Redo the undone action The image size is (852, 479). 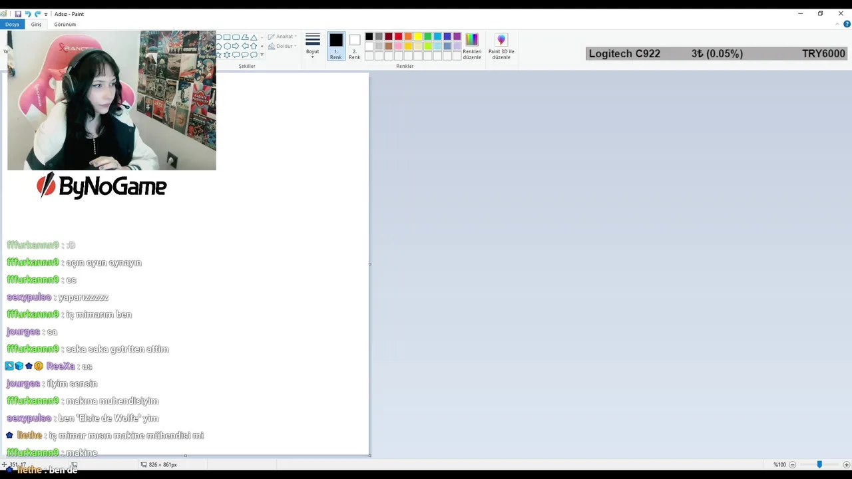coord(37,14)
